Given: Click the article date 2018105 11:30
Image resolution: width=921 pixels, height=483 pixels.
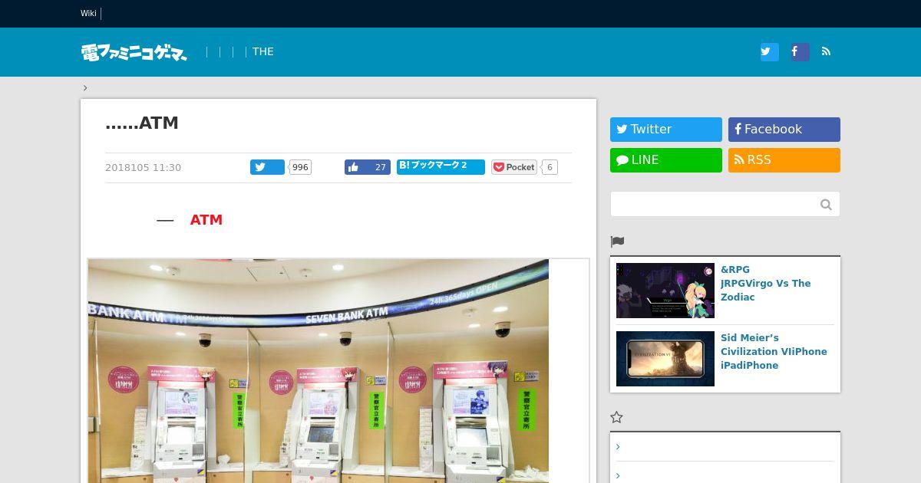Looking at the screenshot, I should pyautogui.click(x=144, y=168).
